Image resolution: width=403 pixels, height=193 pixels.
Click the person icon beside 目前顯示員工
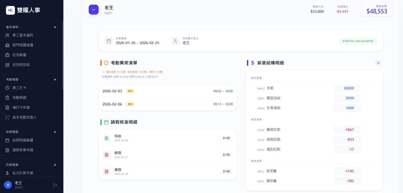pyautogui.click(x=175, y=41)
